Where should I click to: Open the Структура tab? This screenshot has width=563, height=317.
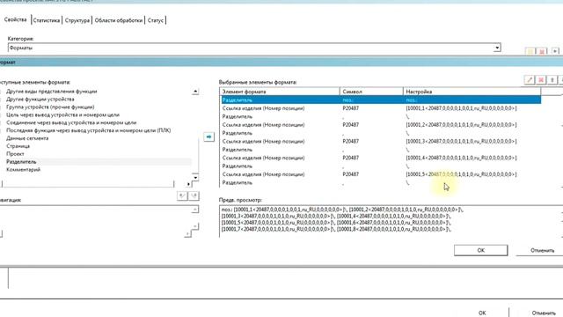pyautogui.click(x=77, y=20)
